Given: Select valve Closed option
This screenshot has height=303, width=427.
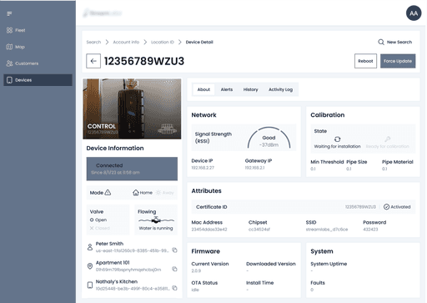Looking at the screenshot, I should pyautogui.click(x=100, y=228).
